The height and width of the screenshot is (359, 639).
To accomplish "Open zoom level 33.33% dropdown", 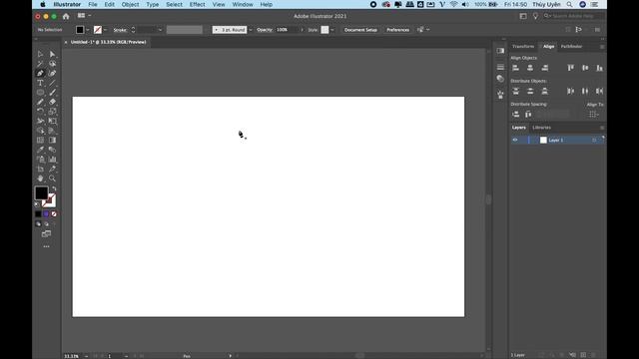I will point(87,356).
